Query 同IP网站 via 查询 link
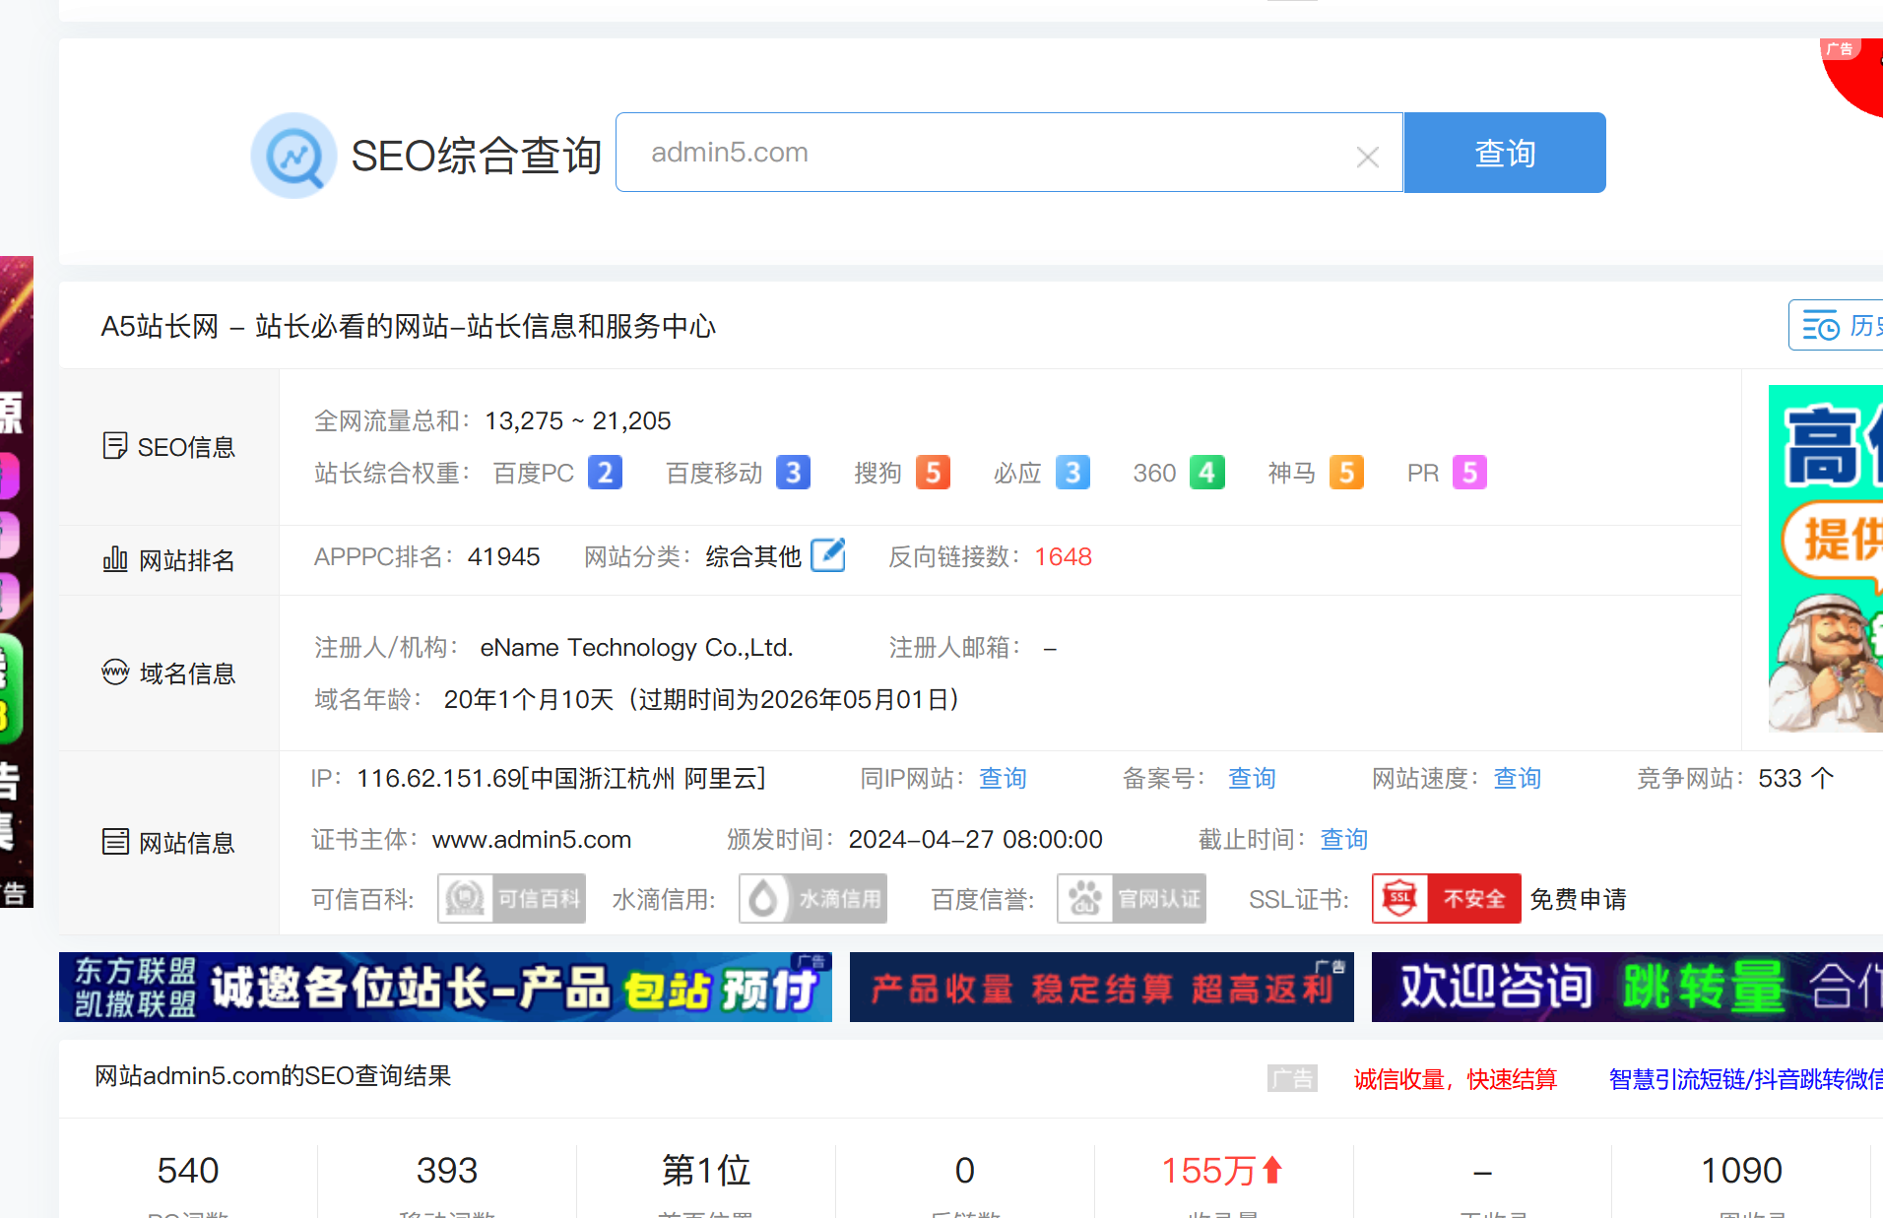Viewport: 1883px width, 1218px height. (1003, 779)
